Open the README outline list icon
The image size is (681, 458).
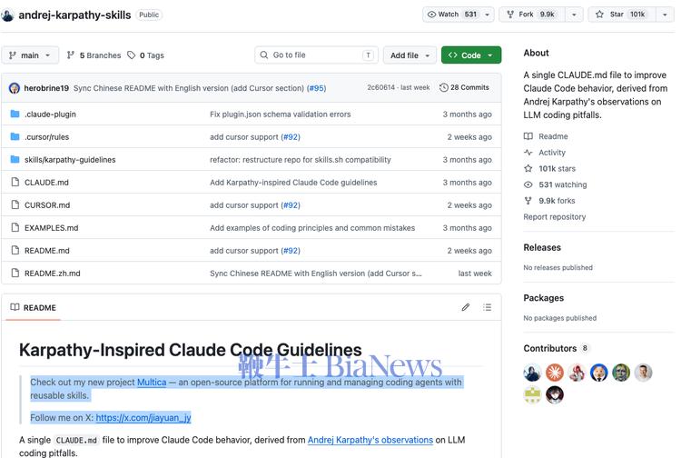click(488, 307)
